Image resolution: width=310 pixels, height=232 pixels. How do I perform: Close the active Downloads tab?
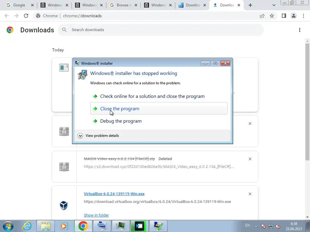tap(239, 5)
